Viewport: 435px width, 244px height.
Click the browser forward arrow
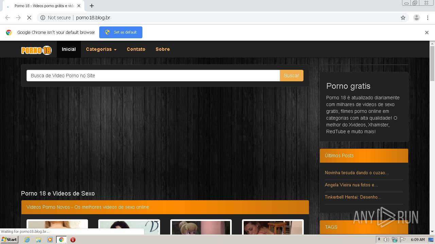[18, 18]
